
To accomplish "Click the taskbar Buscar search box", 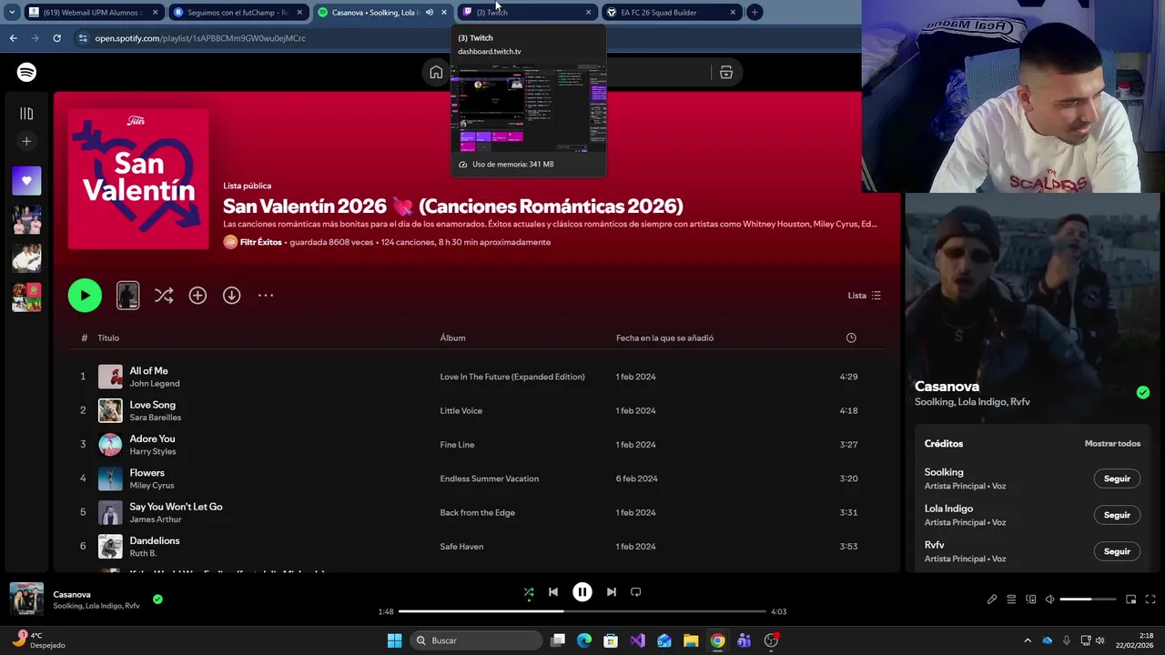I will (474, 640).
